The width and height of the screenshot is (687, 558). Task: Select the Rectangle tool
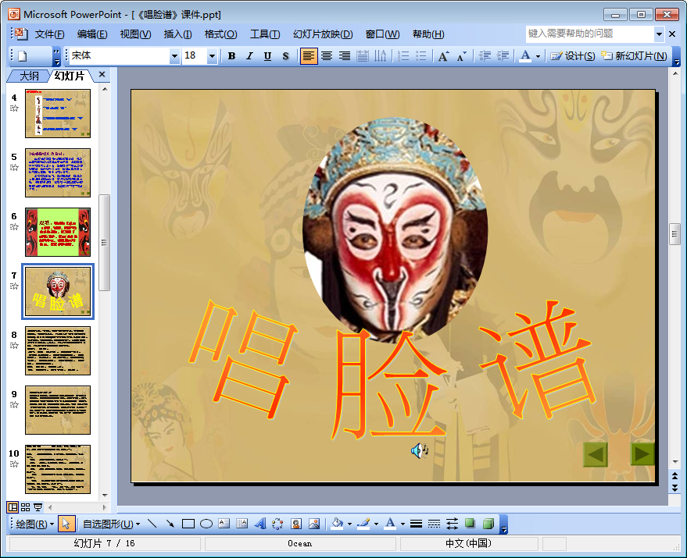pos(188,524)
